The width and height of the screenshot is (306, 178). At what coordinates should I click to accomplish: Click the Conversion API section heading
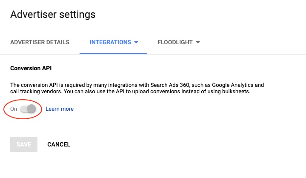(x=31, y=68)
